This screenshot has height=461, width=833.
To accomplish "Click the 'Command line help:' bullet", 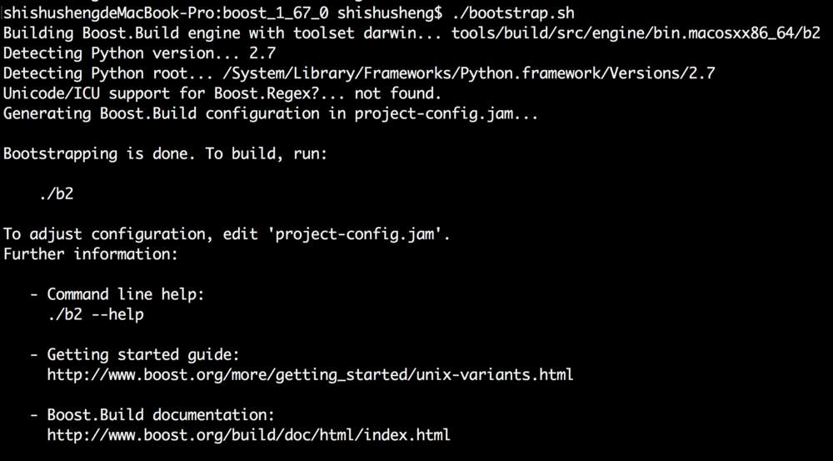I will coord(125,294).
